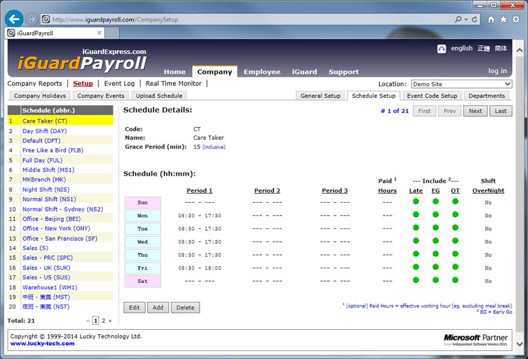
Task: Open the browser home icon
Action: click(491, 19)
